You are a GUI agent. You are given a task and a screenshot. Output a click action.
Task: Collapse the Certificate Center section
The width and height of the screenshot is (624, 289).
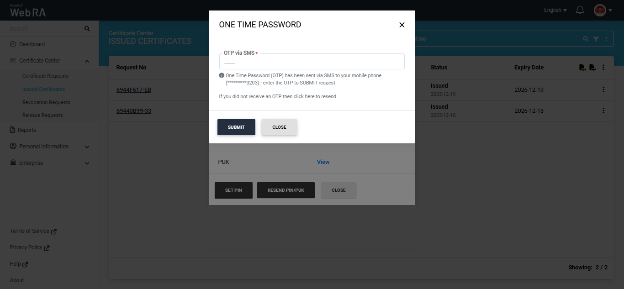[x=87, y=61]
